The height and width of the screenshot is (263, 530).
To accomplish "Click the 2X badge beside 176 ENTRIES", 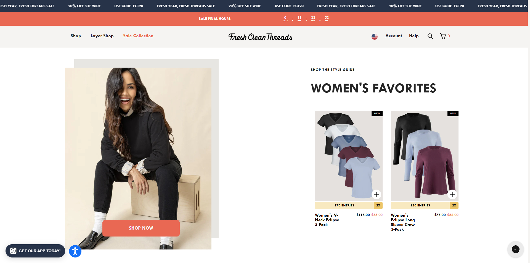I will [x=378, y=205].
